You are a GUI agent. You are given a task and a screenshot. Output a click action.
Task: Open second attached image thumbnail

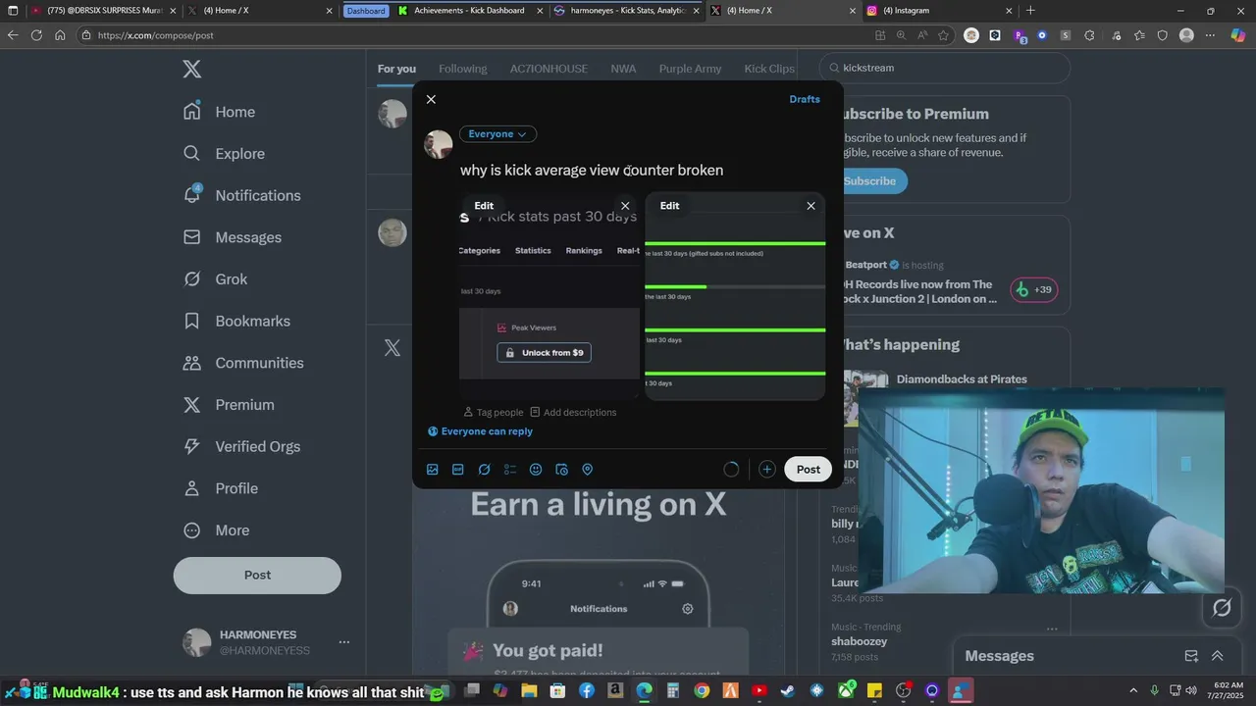pos(735,296)
